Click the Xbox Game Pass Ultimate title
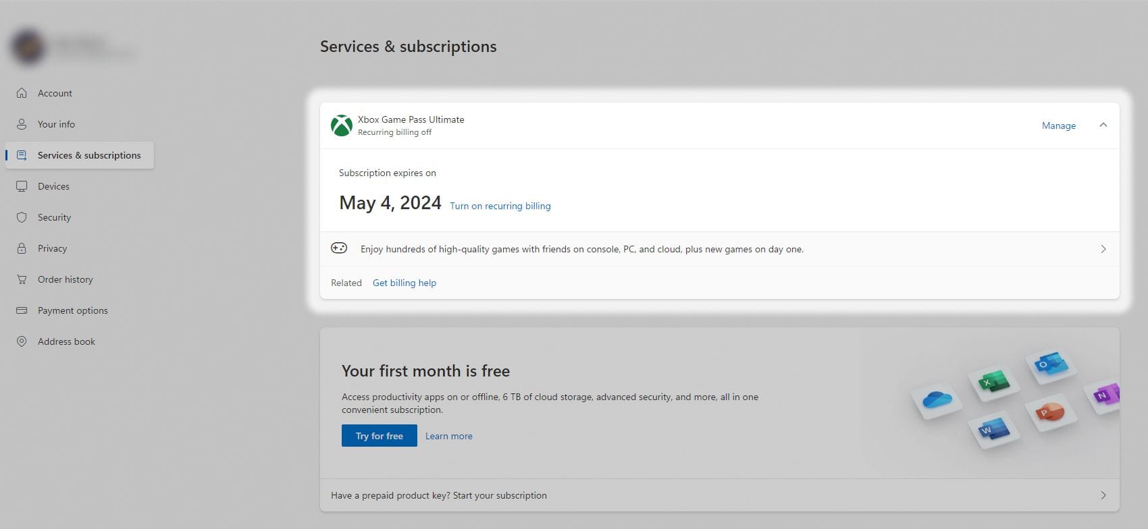The image size is (1148, 529). (x=411, y=119)
